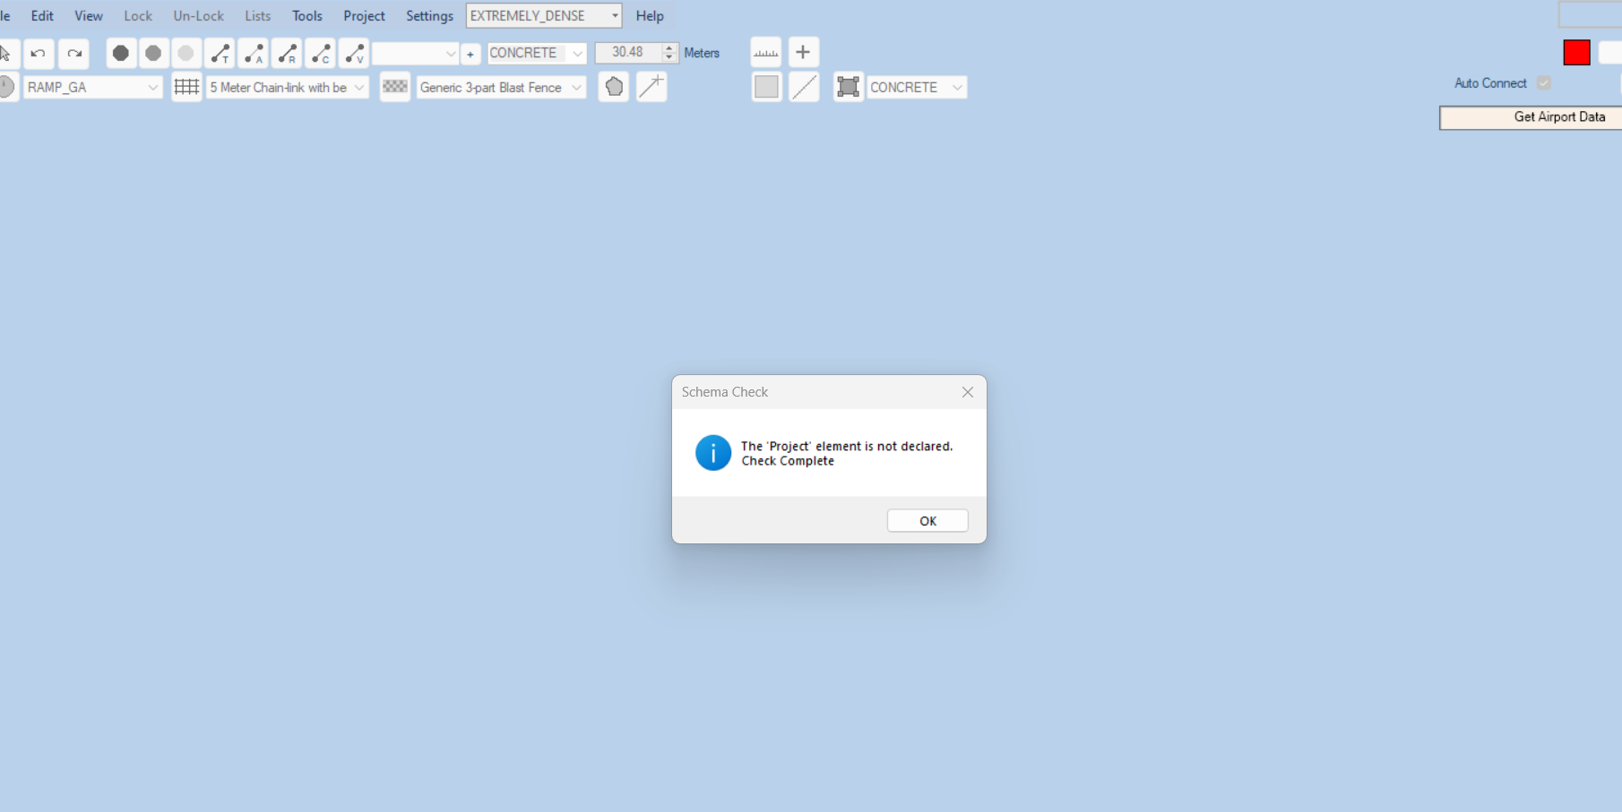Image resolution: width=1622 pixels, height=812 pixels.
Task: Select the taxi link tool marked T
Action: pos(220,54)
